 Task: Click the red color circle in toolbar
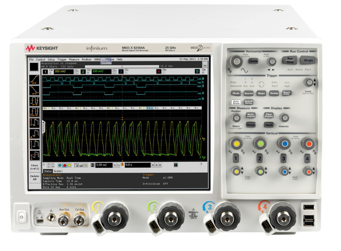click(65, 165)
